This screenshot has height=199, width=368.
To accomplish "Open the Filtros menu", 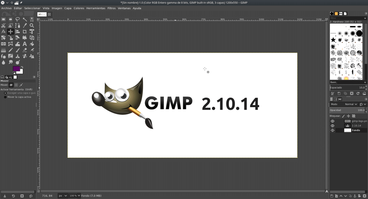I will 111,8.
